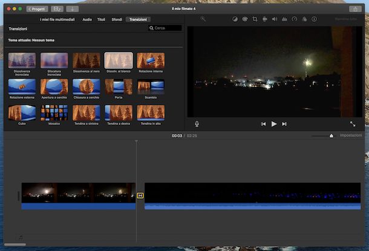The image size is (369, 251).
Task: Select Sfocatura incrociata transition
Action: [x=54, y=60]
